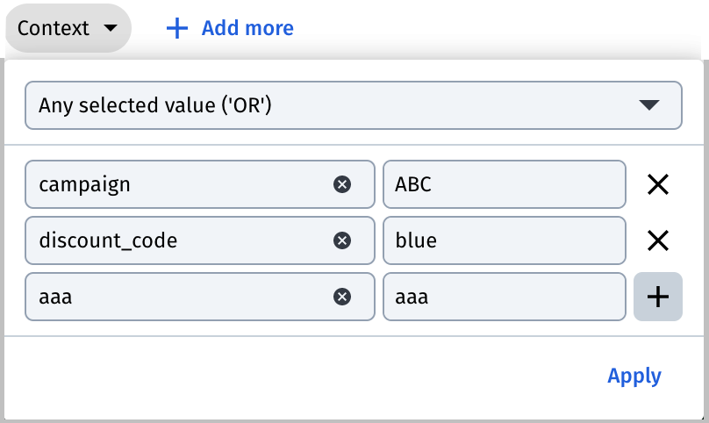Image resolution: width=709 pixels, height=423 pixels.
Task: Add a new row with plus button
Action: click(658, 297)
